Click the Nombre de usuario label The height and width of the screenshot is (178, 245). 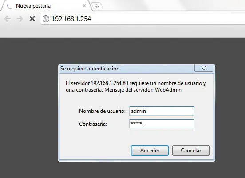coord(103,111)
